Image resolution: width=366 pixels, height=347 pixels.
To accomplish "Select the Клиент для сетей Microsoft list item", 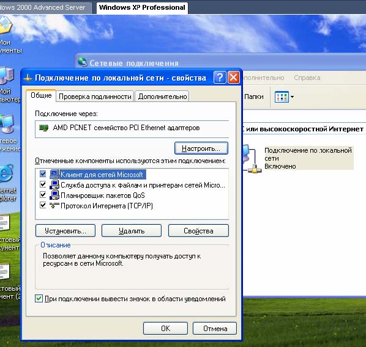I will [103, 175].
